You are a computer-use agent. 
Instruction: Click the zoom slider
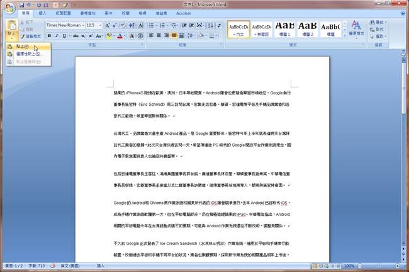point(378,266)
